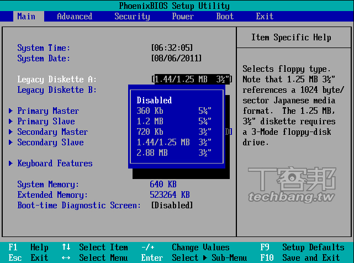Image resolution: width=354 pixels, height=263 pixels.
Task: Select 2.88 MB 3½" diskette option
Action: pos(173,153)
